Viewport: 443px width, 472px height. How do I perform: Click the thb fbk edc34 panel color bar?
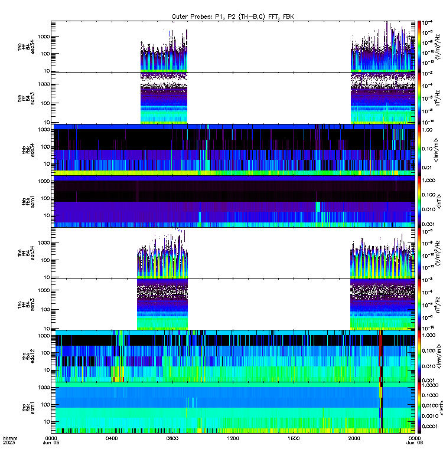419,150
